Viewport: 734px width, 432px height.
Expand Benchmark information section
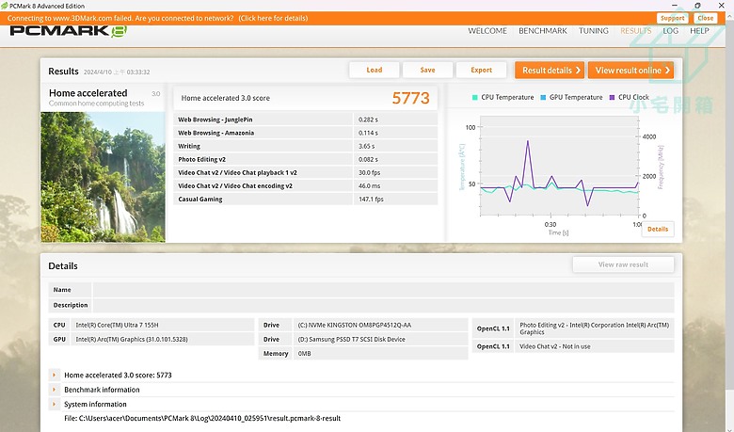[x=55, y=390]
